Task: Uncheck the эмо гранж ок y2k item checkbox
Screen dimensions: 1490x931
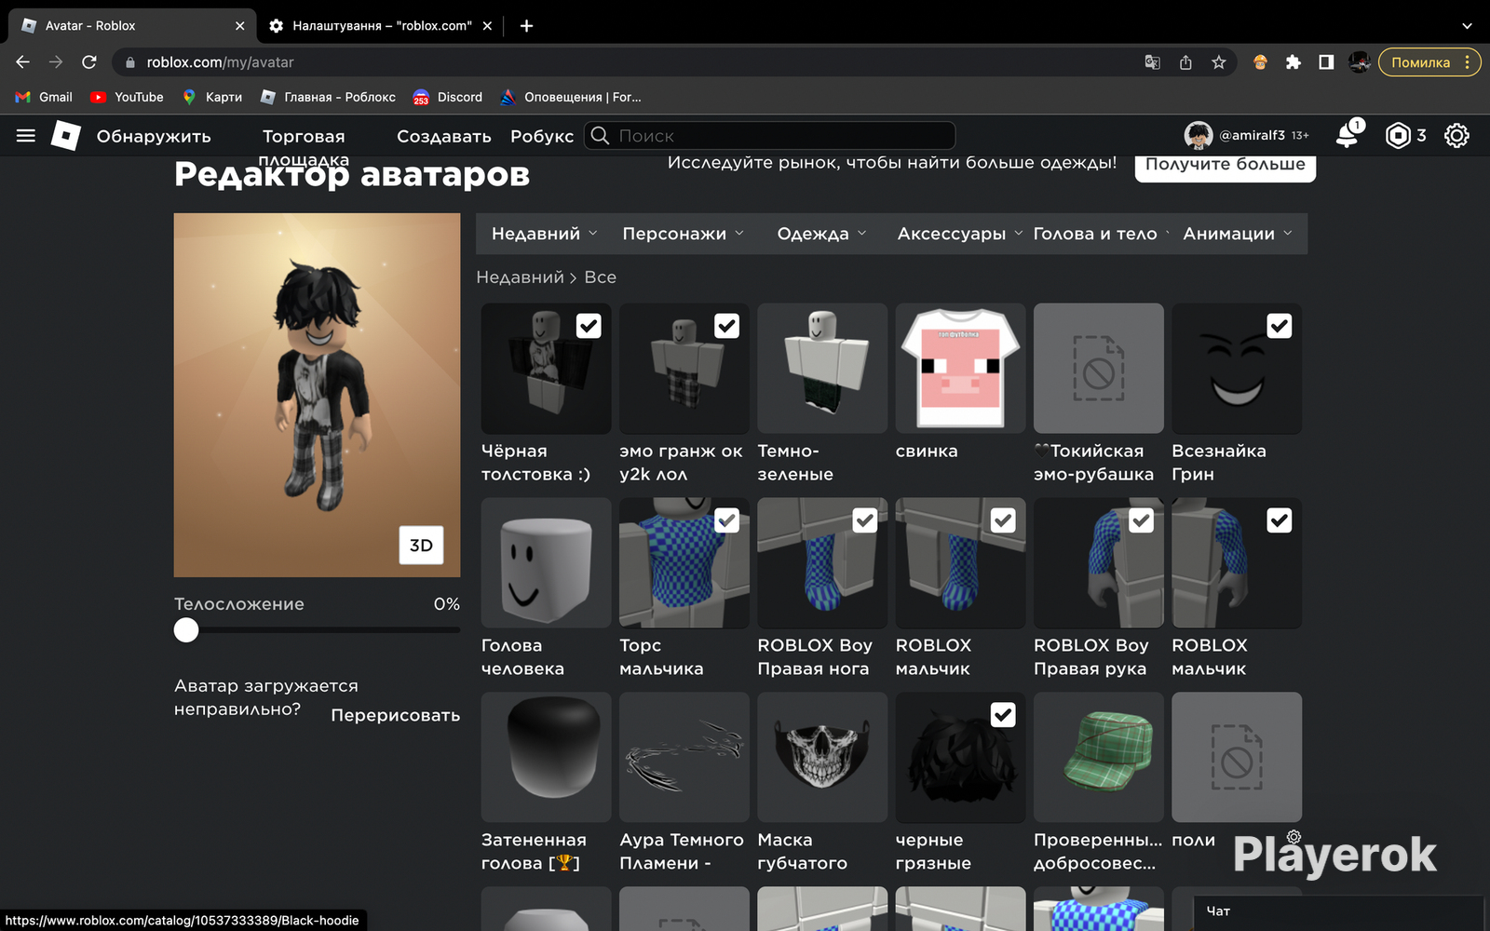Action: click(726, 326)
